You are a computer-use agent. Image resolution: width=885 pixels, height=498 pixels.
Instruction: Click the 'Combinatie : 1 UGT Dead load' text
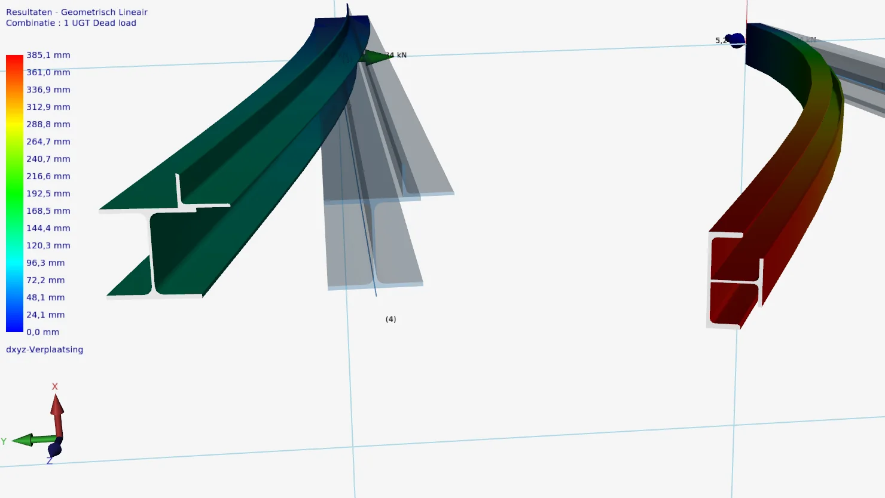coord(71,23)
